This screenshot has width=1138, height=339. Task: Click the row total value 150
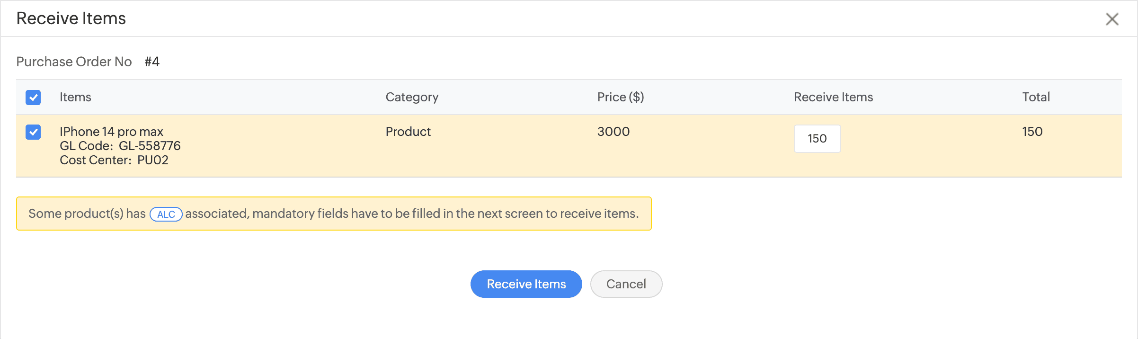coord(1032,132)
